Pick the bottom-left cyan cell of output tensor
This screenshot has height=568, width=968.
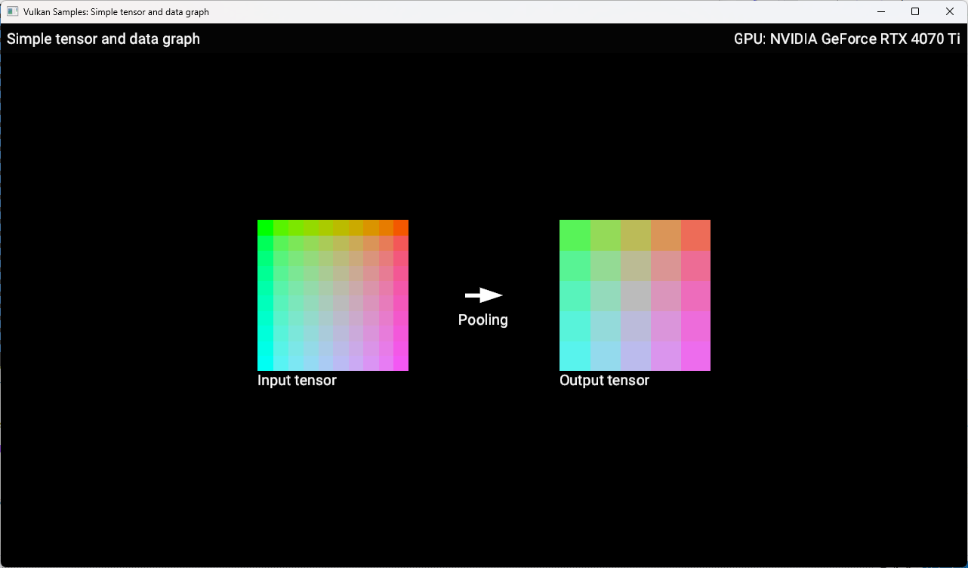[575, 356]
